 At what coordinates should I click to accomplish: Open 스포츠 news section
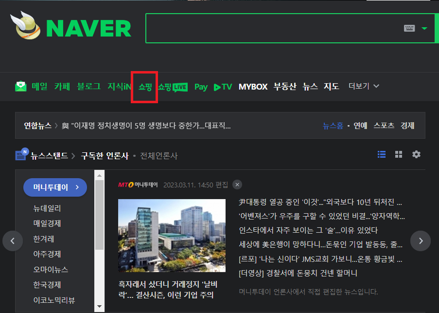[384, 126]
